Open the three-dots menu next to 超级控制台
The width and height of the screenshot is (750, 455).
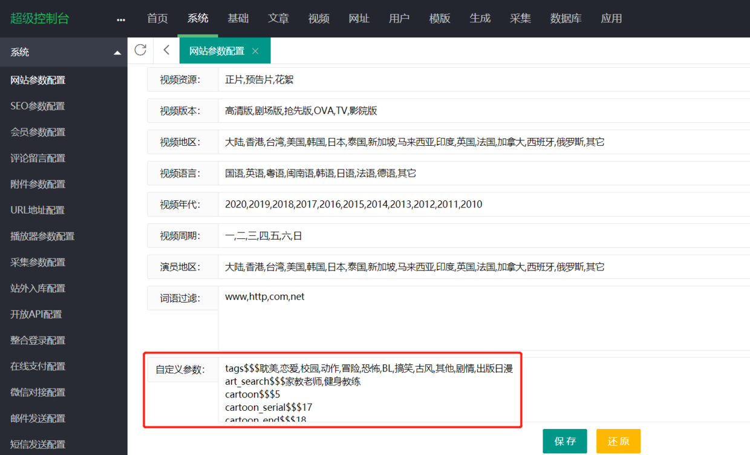click(x=121, y=19)
